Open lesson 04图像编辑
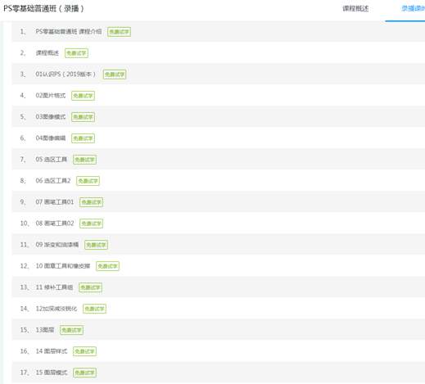Image resolution: width=425 pixels, height=384 pixels. [x=51, y=138]
